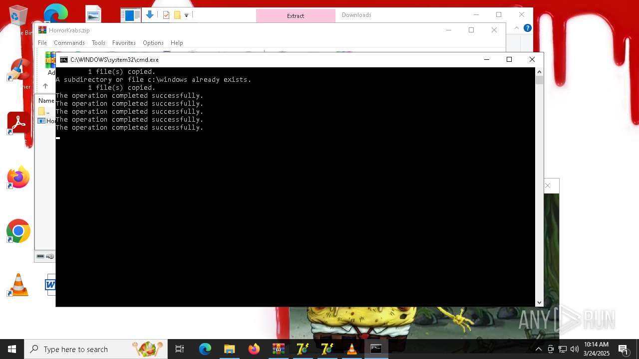Image resolution: width=639 pixels, height=359 pixels.
Task: Switch to cmd window on taskbar
Action: pos(376,349)
